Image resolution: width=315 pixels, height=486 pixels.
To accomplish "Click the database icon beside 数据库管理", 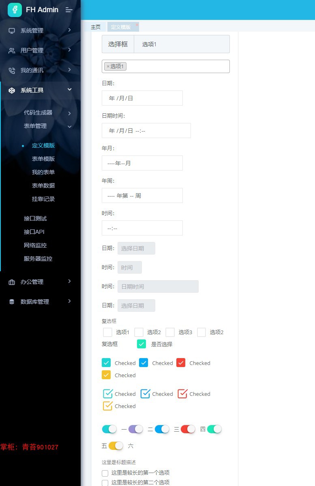I will pos(12,302).
